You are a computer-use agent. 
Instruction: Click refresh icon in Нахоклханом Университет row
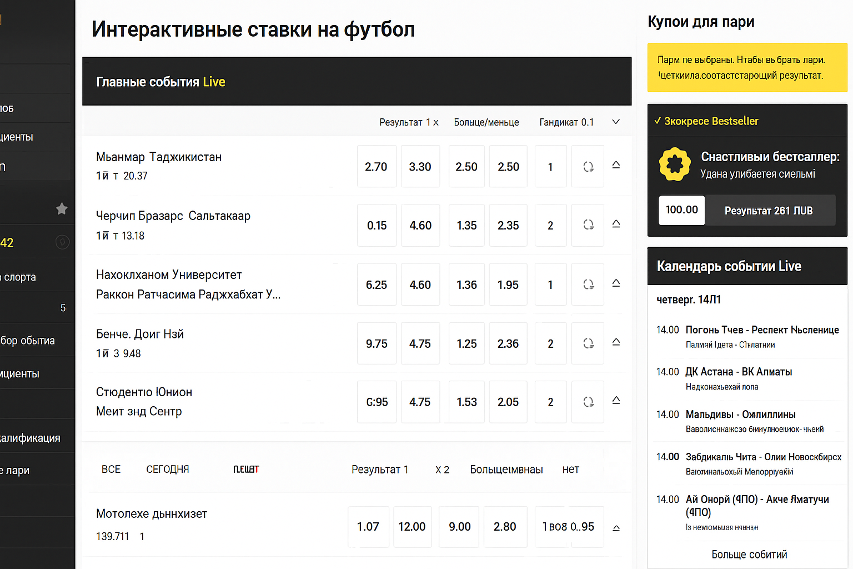pyautogui.click(x=588, y=284)
